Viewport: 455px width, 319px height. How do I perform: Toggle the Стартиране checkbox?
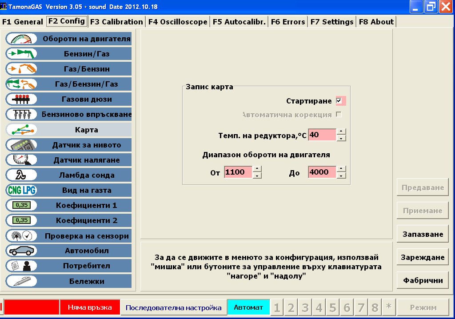339,101
